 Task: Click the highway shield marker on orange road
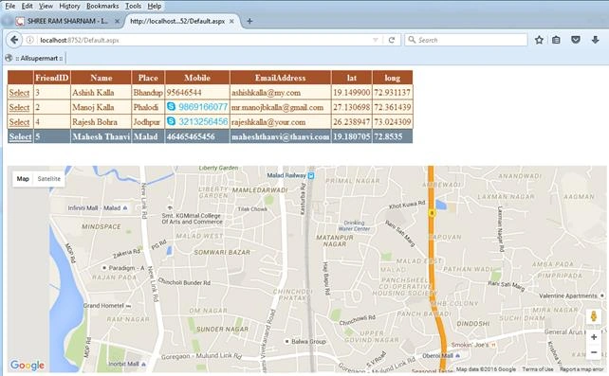431,213
